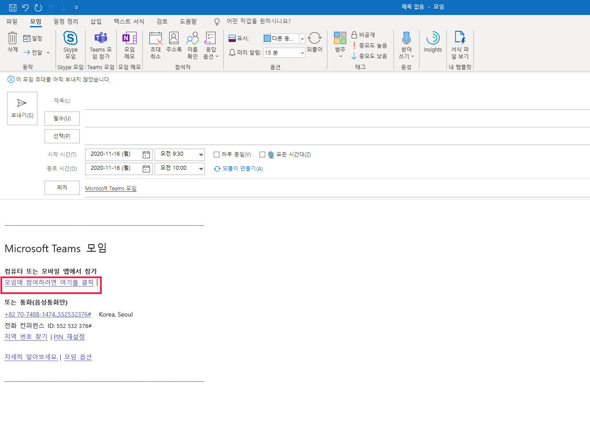This screenshot has width=590, height=436.
Task: Click 초대 취소 cancel invitation
Action: (156, 45)
